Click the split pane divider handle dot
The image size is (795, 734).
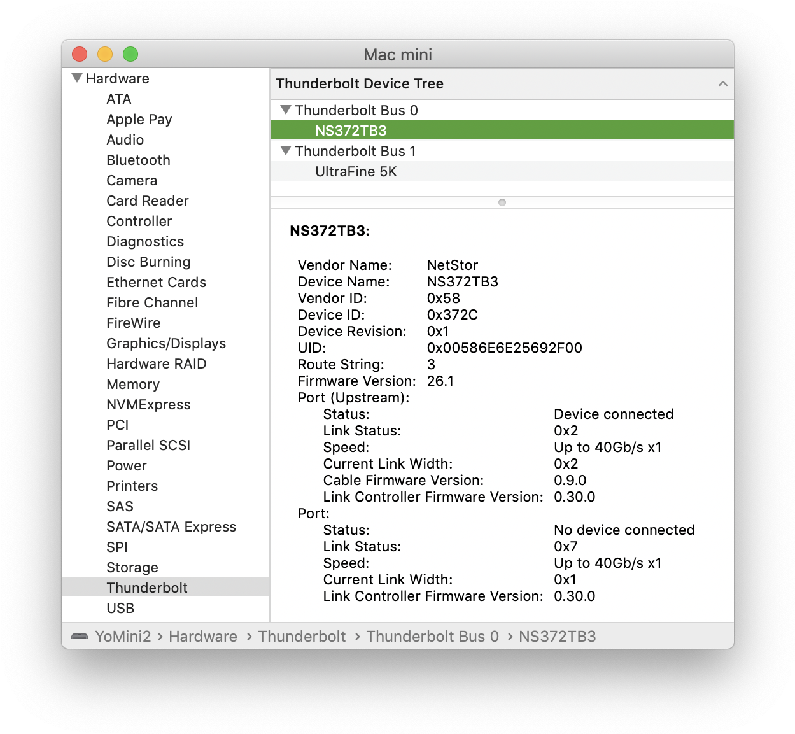point(502,202)
